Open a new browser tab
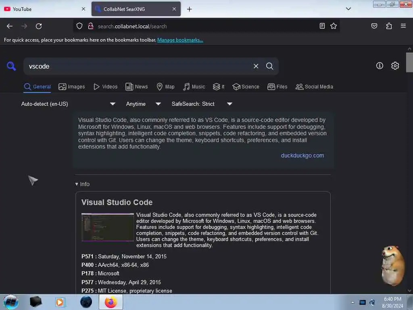This screenshot has width=413, height=310. (x=190, y=9)
